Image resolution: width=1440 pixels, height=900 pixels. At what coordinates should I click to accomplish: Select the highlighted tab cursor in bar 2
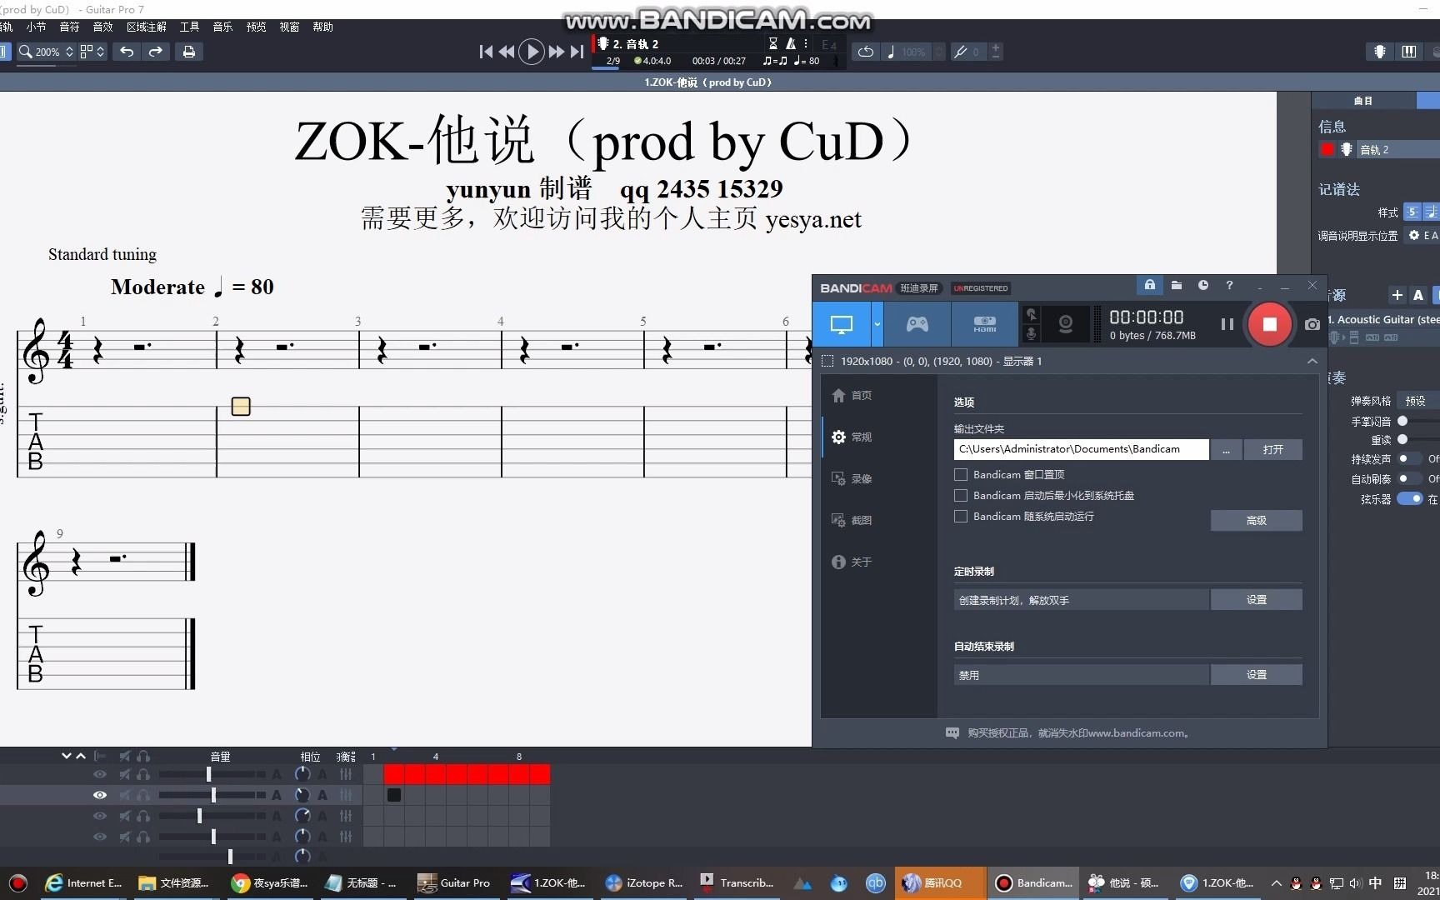click(x=241, y=407)
